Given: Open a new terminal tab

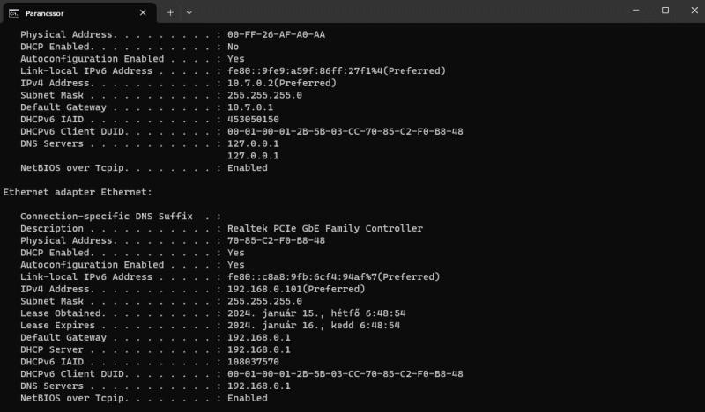Looking at the screenshot, I should click(x=170, y=13).
